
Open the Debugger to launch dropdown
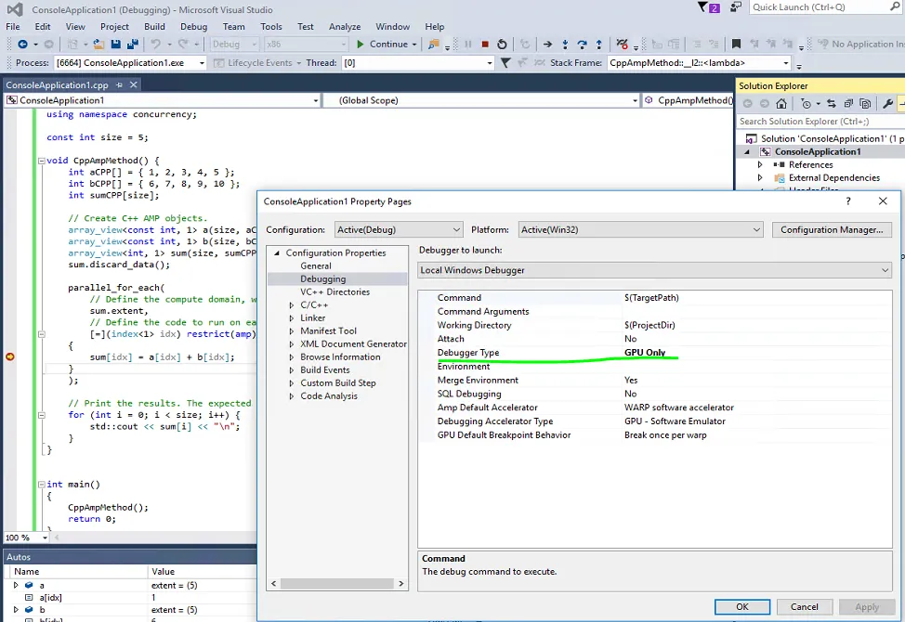[x=655, y=270]
